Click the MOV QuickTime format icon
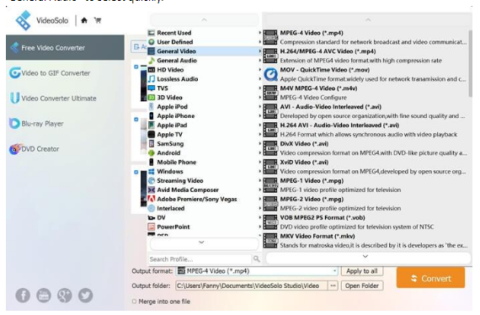Viewport: 480px width, 315px height. click(x=270, y=74)
